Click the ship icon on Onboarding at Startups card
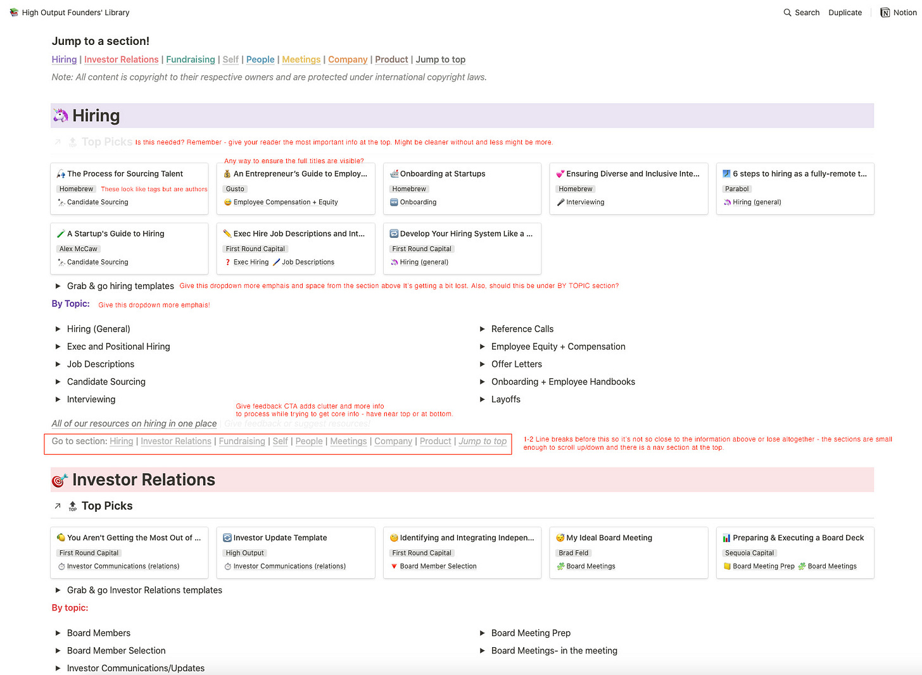The width and height of the screenshot is (922, 675). tap(394, 174)
